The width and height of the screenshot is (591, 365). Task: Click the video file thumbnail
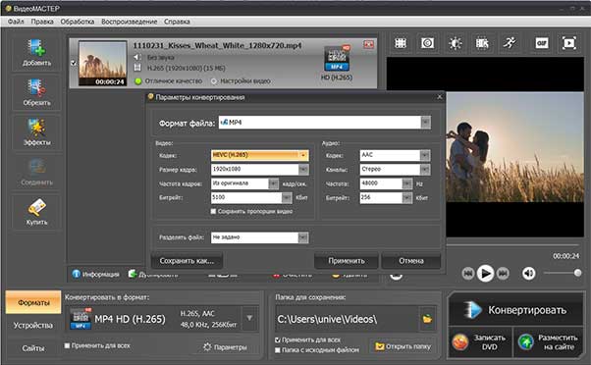tap(102, 63)
